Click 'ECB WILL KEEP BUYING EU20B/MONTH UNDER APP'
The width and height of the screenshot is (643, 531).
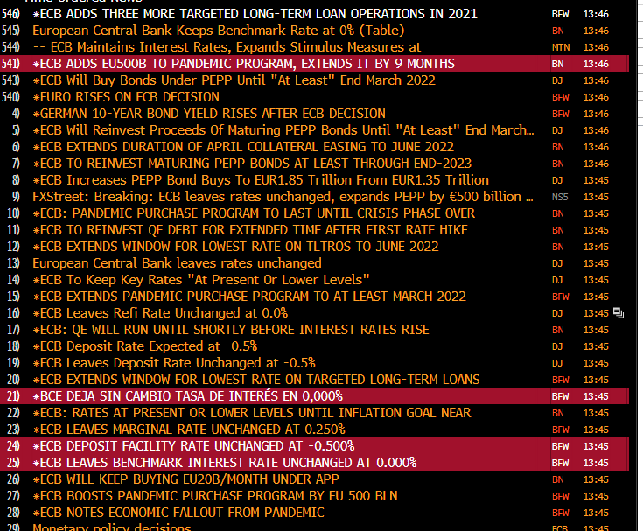coord(189,479)
